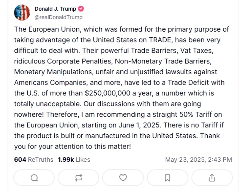Bookmark this post
Screen dimensions: 240x191
168,178
